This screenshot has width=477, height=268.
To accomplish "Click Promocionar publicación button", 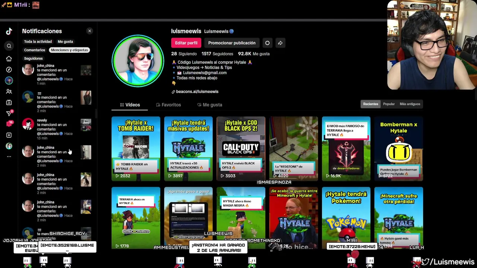I will (x=232, y=43).
